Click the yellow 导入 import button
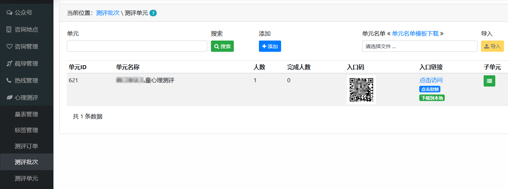This screenshot has height=189, width=508. [492, 46]
